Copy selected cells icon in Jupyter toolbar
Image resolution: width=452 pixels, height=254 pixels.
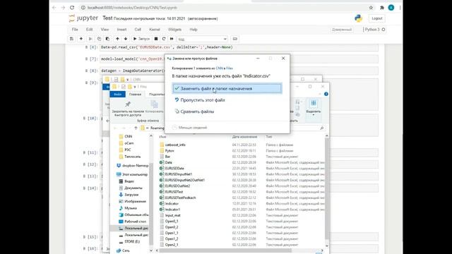(x=99, y=39)
